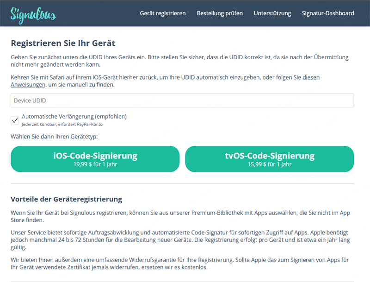370x282 pixels.
Task: Click the Signulous logo
Action: (x=33, y=13)
